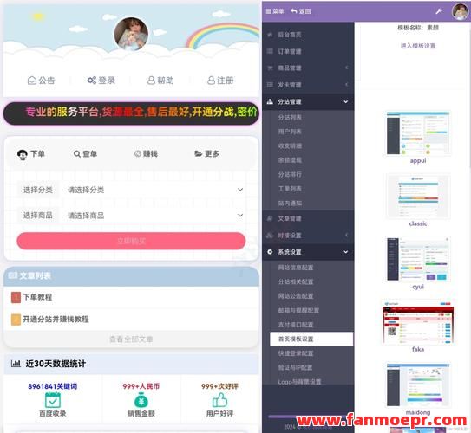Collapse the 分站管理 chevron in sidebar
This screenshot has width=471, height=433.
[346, 101]
